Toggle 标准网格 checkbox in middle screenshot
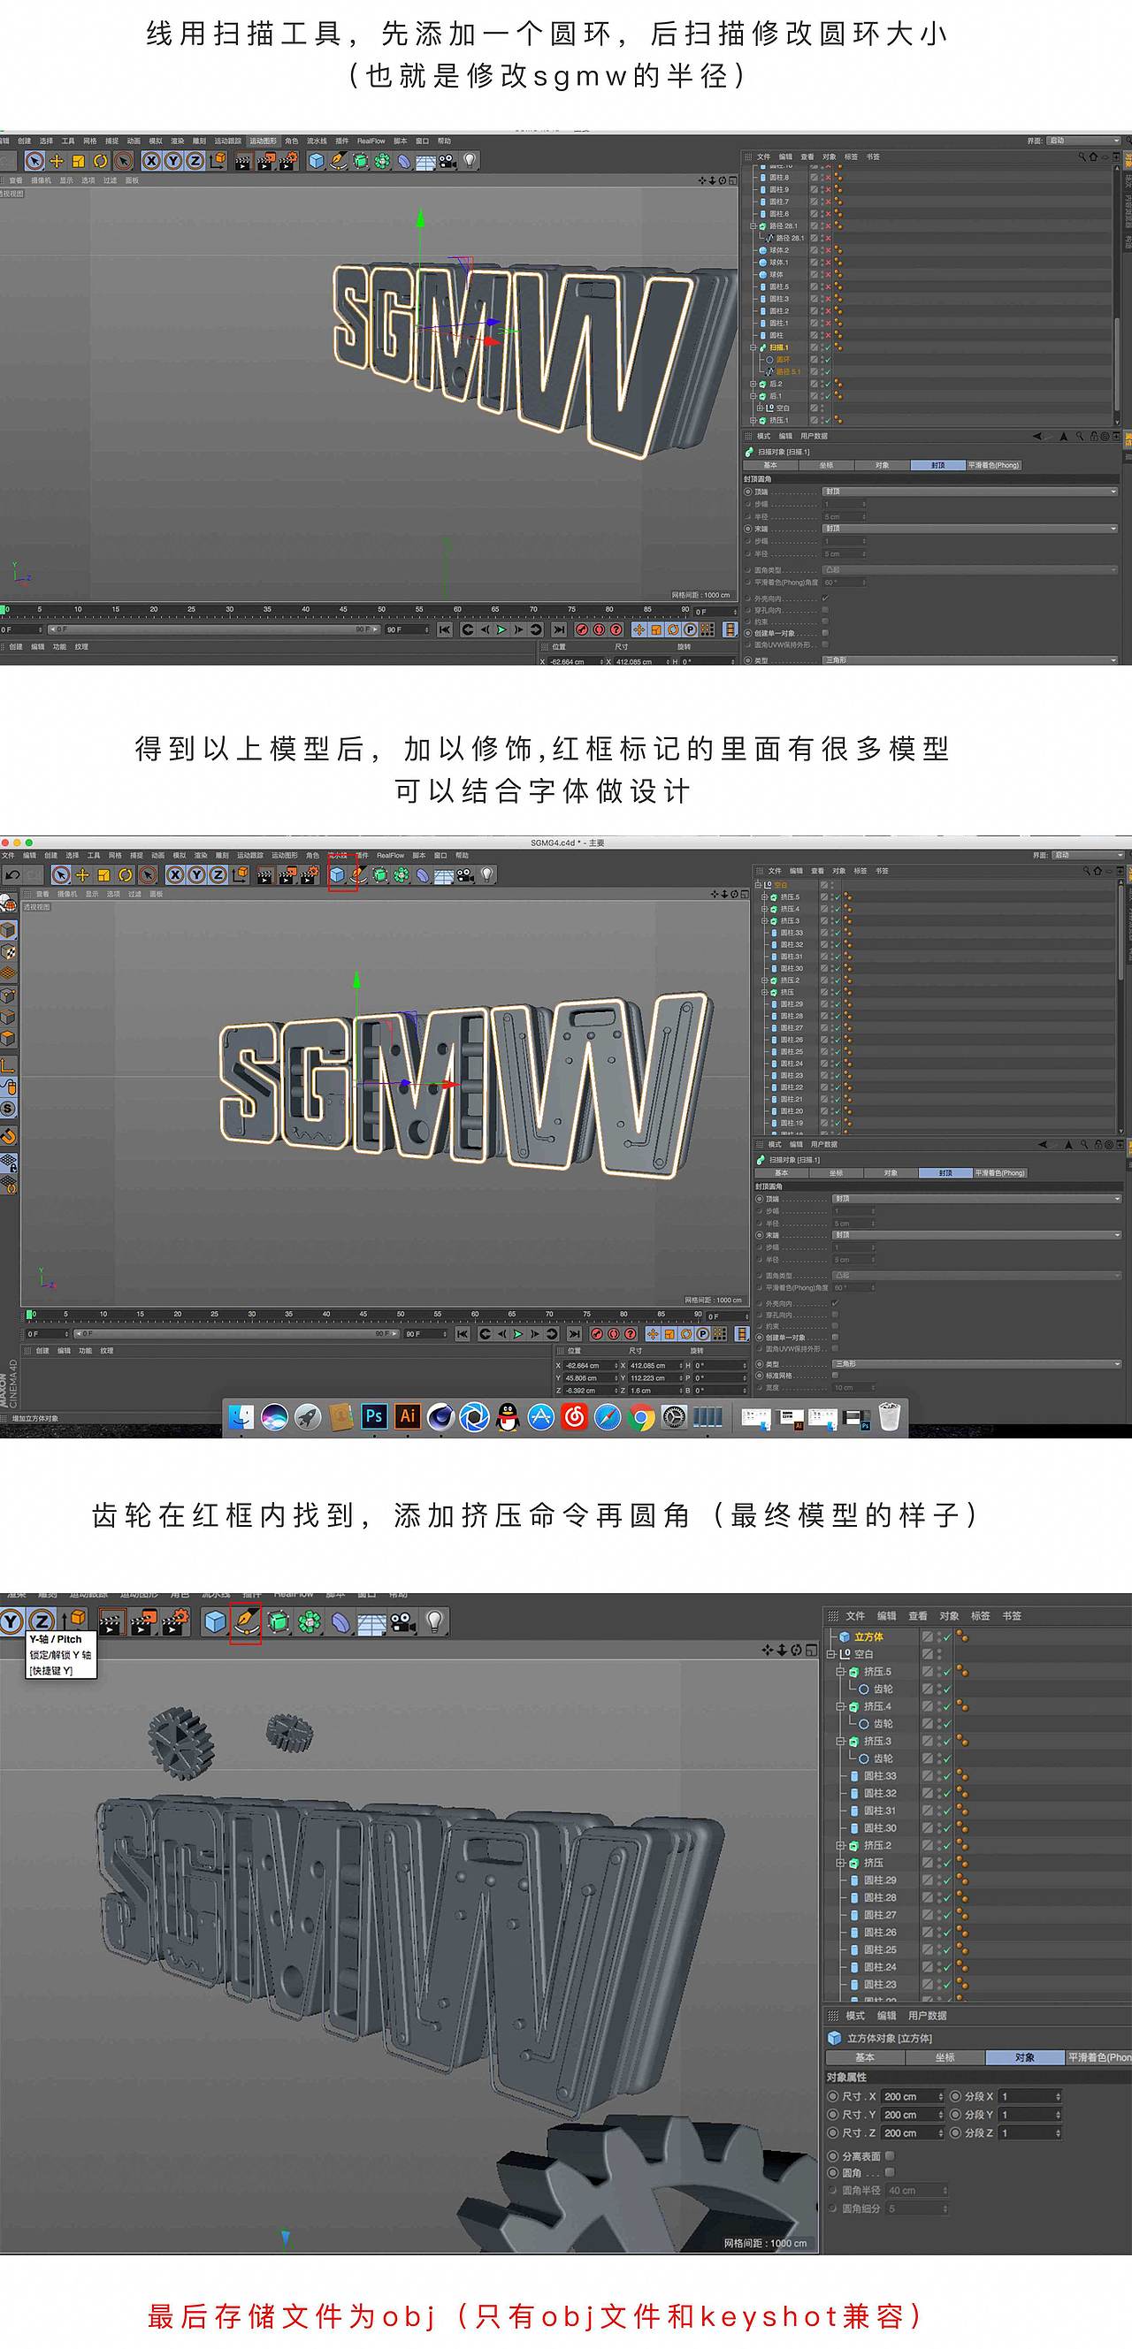 pyautogui.click(x=835, y=1375)
